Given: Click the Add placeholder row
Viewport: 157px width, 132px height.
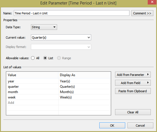Looking at the screenshot, I should click(58, 103).
